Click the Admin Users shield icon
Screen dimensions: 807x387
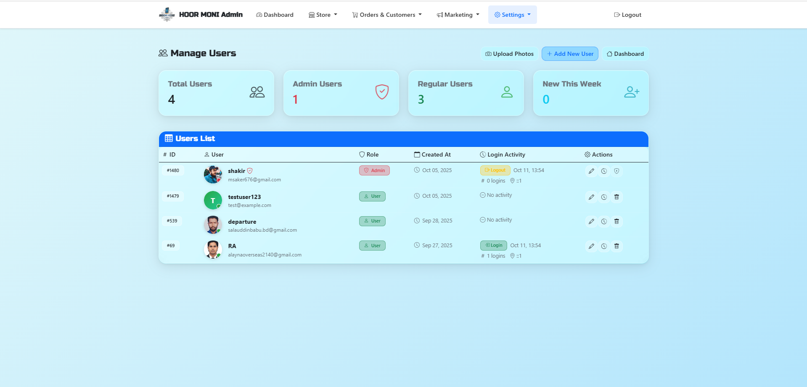382,92
